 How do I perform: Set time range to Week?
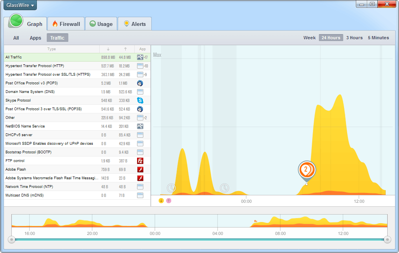[309, 38]
